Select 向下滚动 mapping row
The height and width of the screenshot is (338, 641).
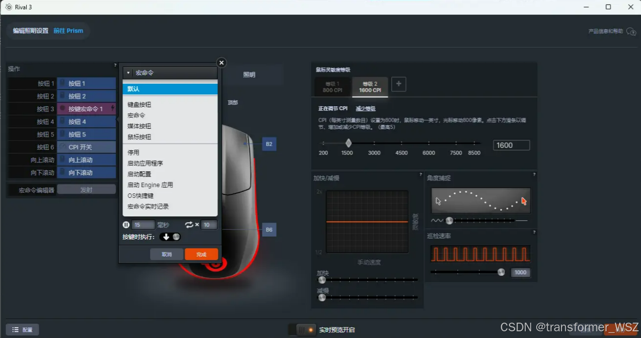(x=87, y=172)
